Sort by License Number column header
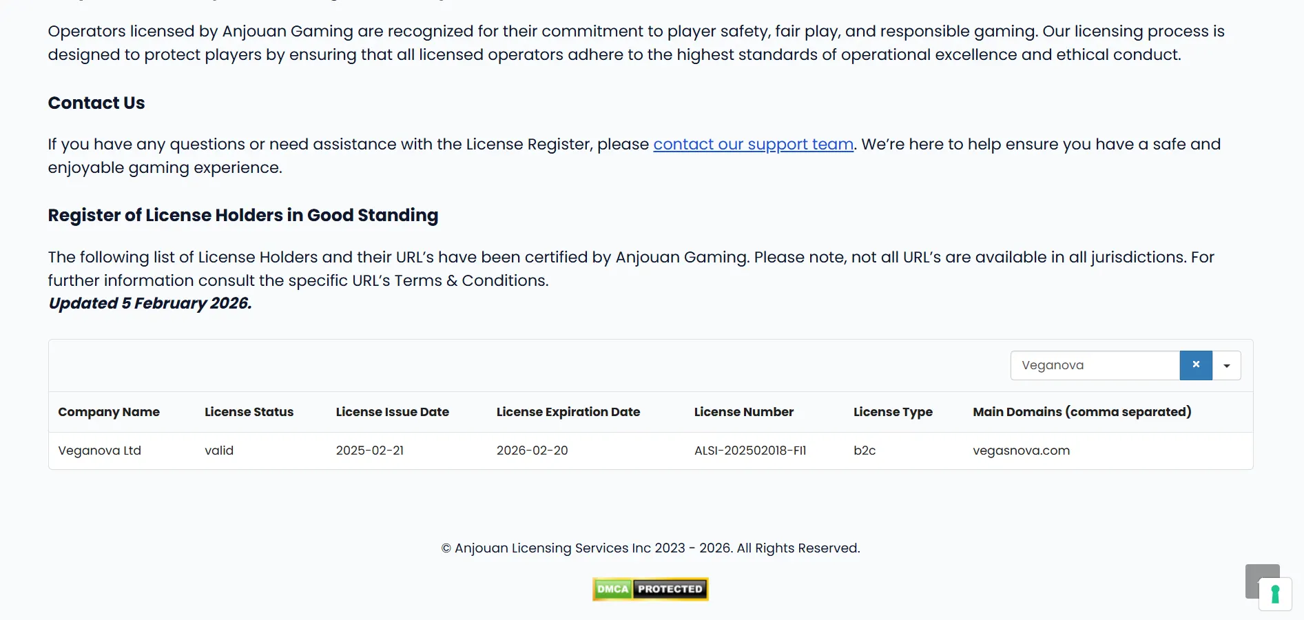Screen dimensions: 1304x620 coord(744,412)
